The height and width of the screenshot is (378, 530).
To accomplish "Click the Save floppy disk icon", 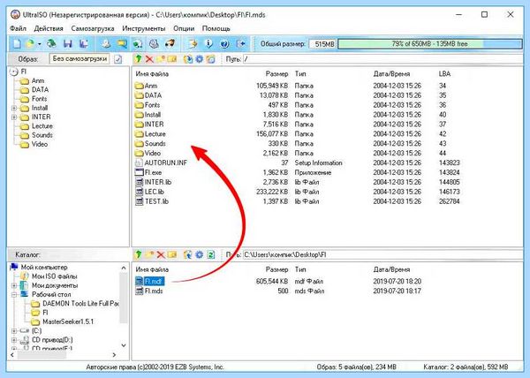I will coord(68,43).
